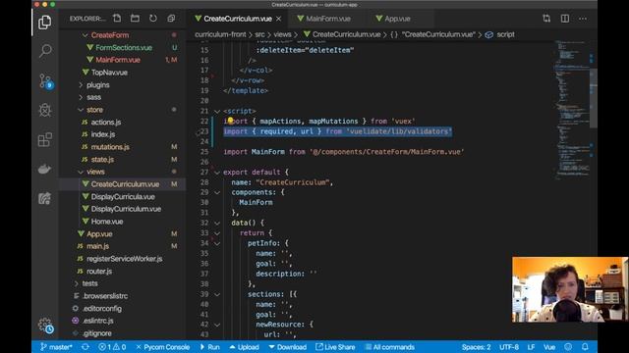This screenshot has height=353, width=629.
Task: Refresh the Explorer file tree
Action: [153, 19]
